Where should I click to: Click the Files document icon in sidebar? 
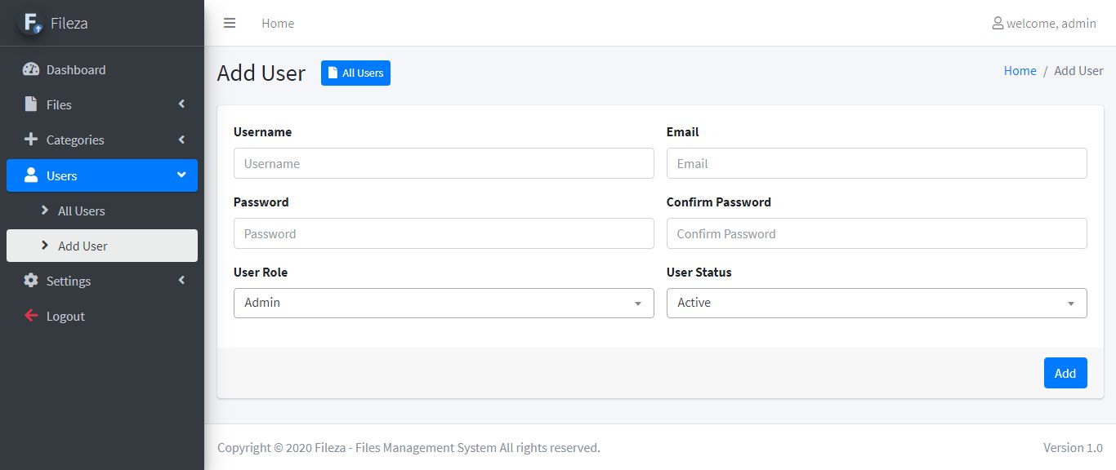(31, 104)
